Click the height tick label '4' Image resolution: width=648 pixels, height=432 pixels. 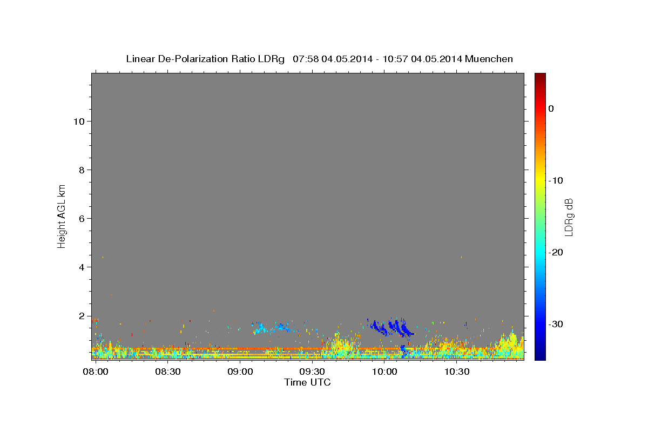tap(82, 267)
